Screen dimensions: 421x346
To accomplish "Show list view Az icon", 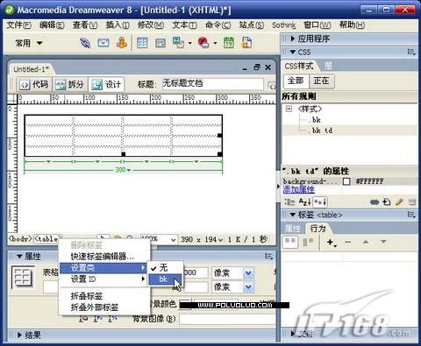I will point(305,201).
